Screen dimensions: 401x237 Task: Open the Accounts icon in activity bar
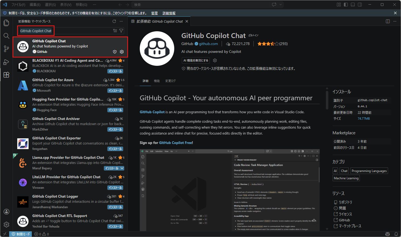pyautogui.click(x=6, y=212)
